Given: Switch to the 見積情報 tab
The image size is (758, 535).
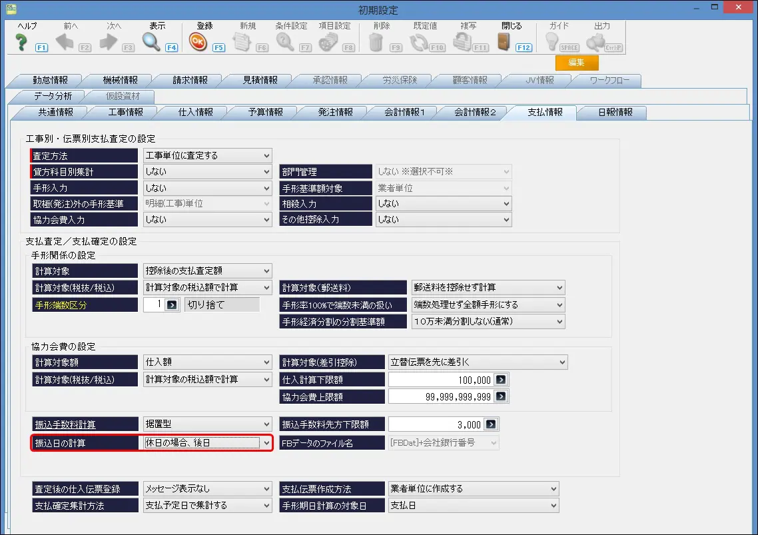Looking at the screenshot, I should 260,81.
